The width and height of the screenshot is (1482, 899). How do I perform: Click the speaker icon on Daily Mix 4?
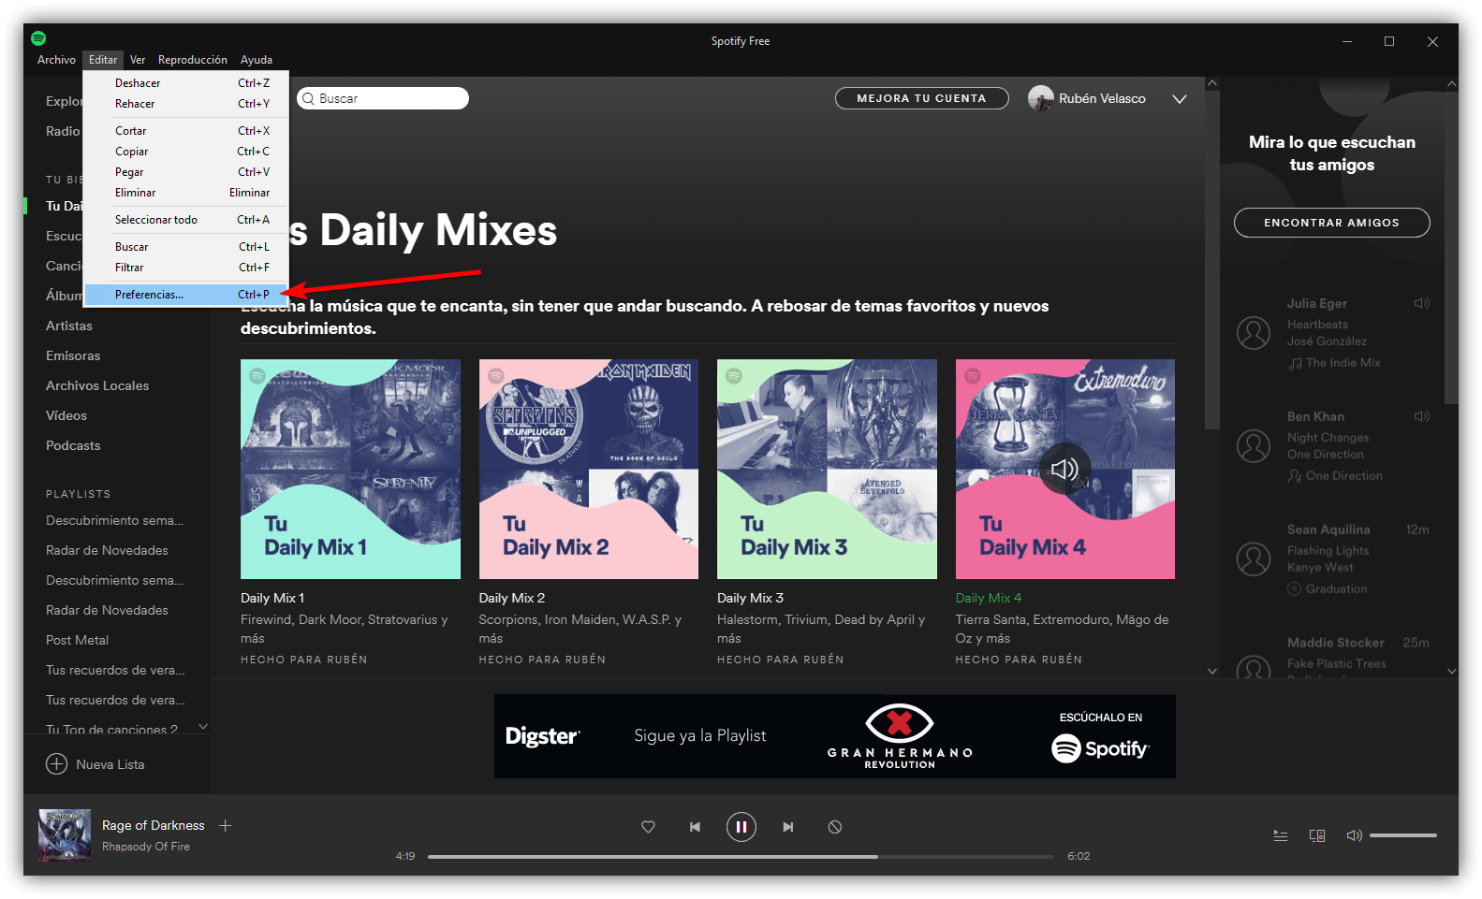1064,469
